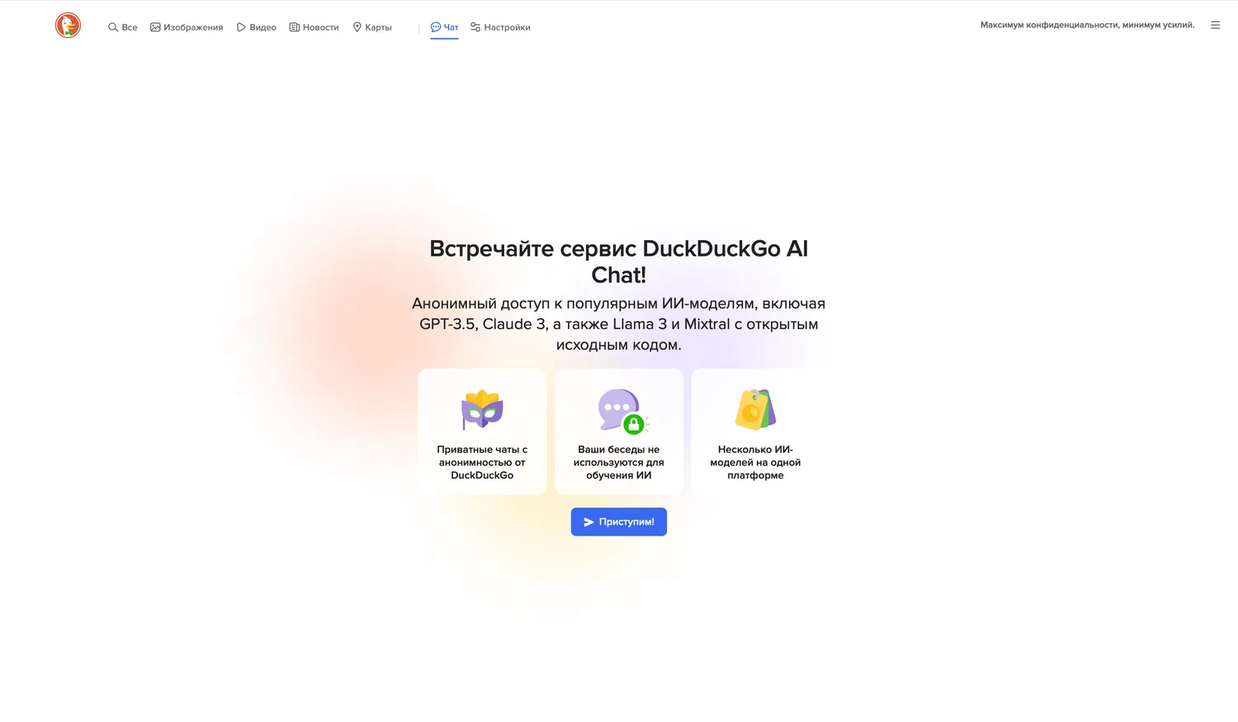
Task: Click the Несколько ИИ-моделей card text
Action: click(755, 462)
